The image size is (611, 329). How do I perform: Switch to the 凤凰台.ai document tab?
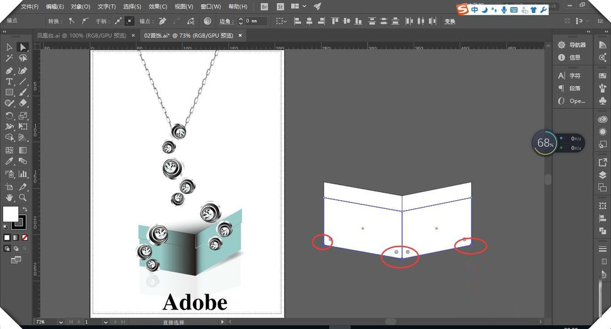[82, 35]
